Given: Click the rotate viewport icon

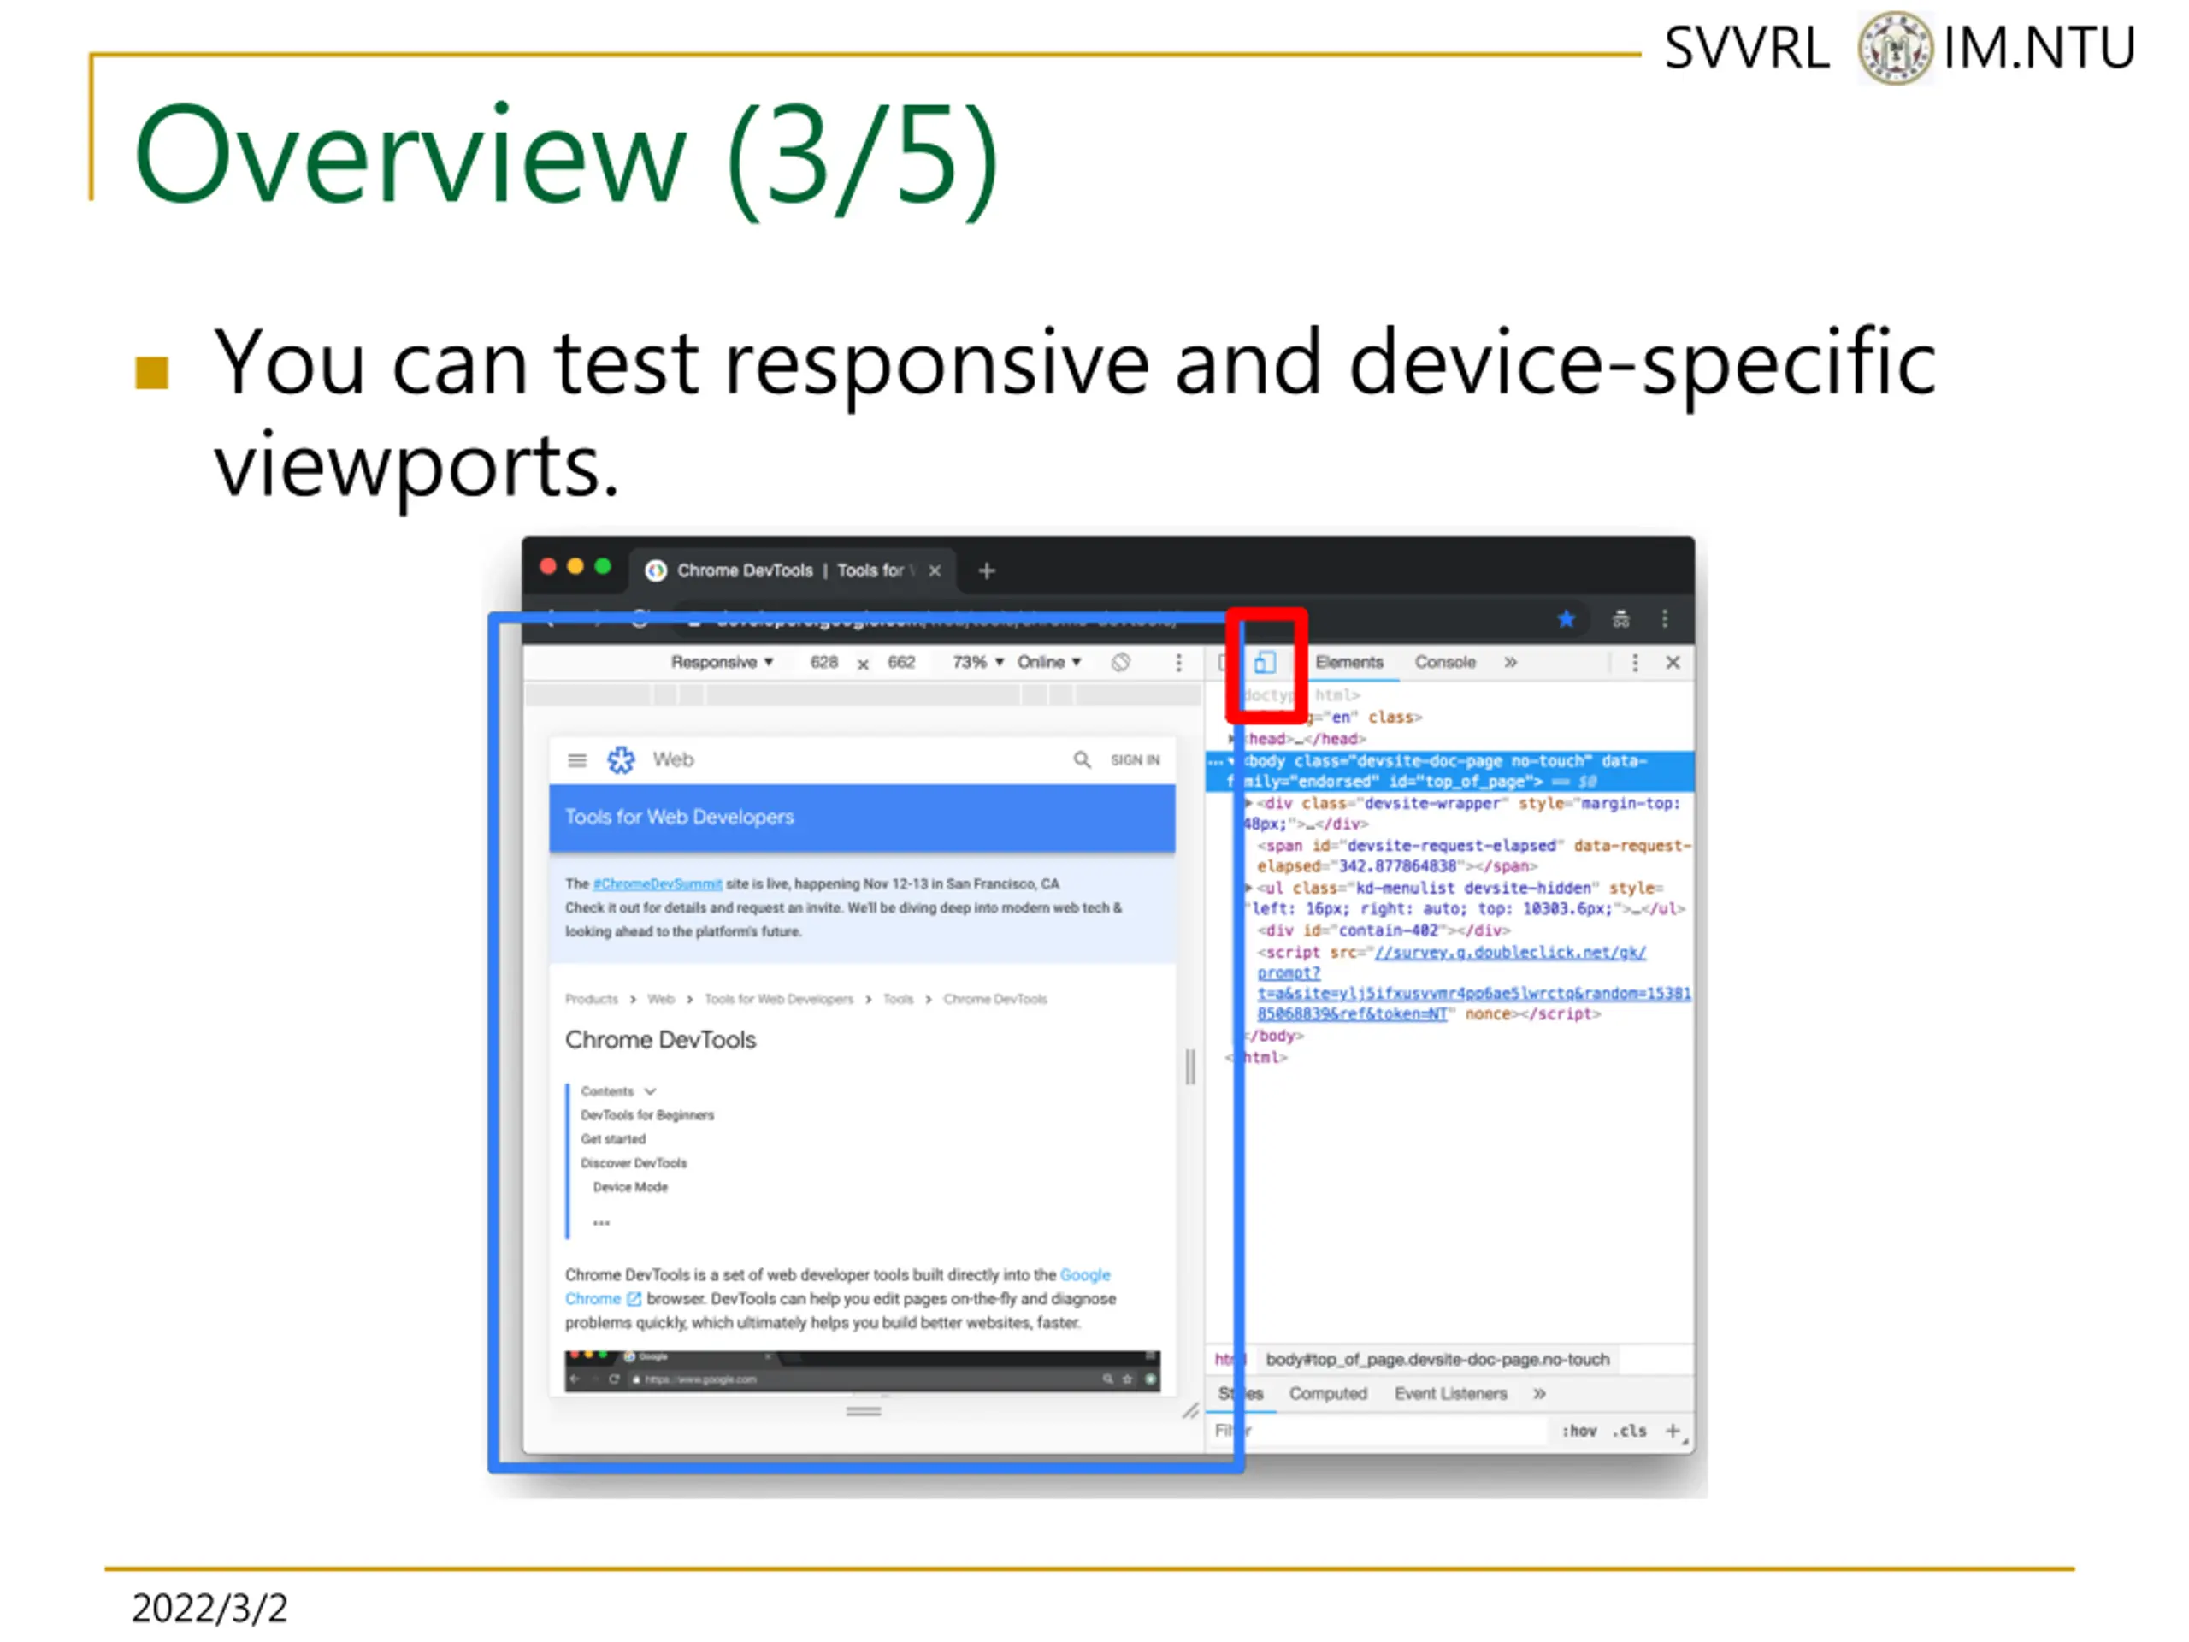Looking at the screenshot, I should 1120,662.
